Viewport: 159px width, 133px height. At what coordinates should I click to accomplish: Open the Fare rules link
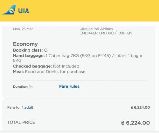click(69, 86)
